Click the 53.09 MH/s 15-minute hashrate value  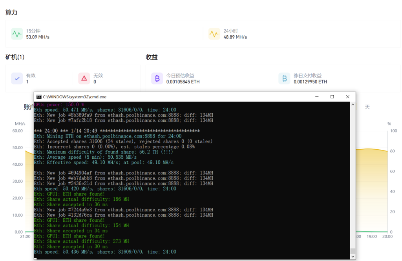(x=38, y=37)
